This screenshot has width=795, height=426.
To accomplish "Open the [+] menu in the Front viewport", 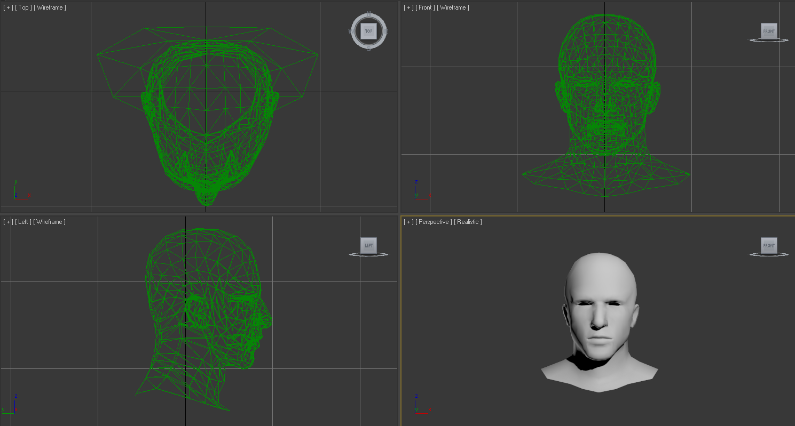I will pyautogui.click(x=408, y=7).
